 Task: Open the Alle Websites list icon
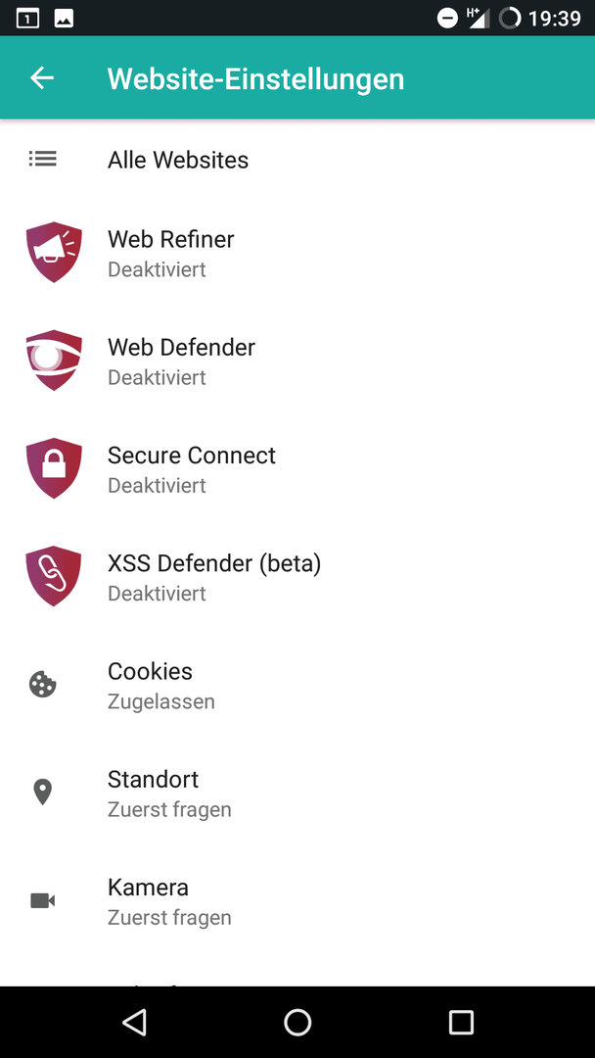click(x=42, y=160)
